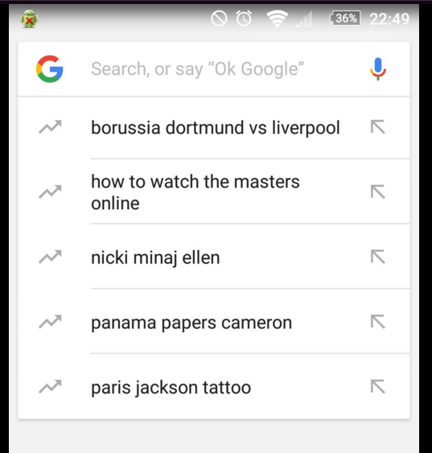Tap the battery 36% status indicator
Viewport: 432px width, 453px height.
click(x=345, y=19)
